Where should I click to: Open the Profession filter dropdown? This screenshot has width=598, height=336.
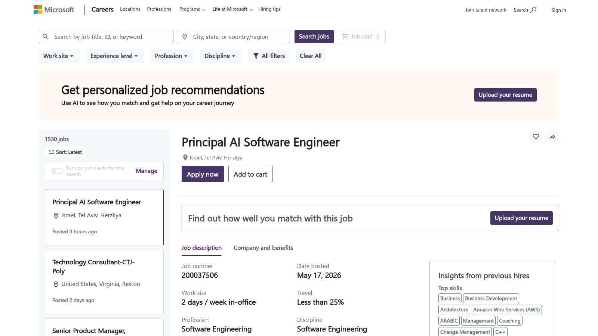pyautogui.click(x=172, y=56)
